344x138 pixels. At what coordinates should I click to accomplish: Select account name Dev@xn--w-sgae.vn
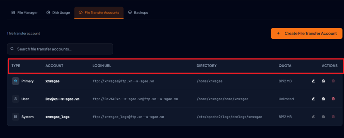[x=62, y=99]
